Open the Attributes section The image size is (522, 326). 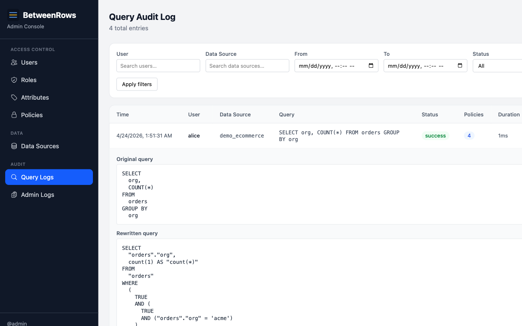click(x=49, y=98)
